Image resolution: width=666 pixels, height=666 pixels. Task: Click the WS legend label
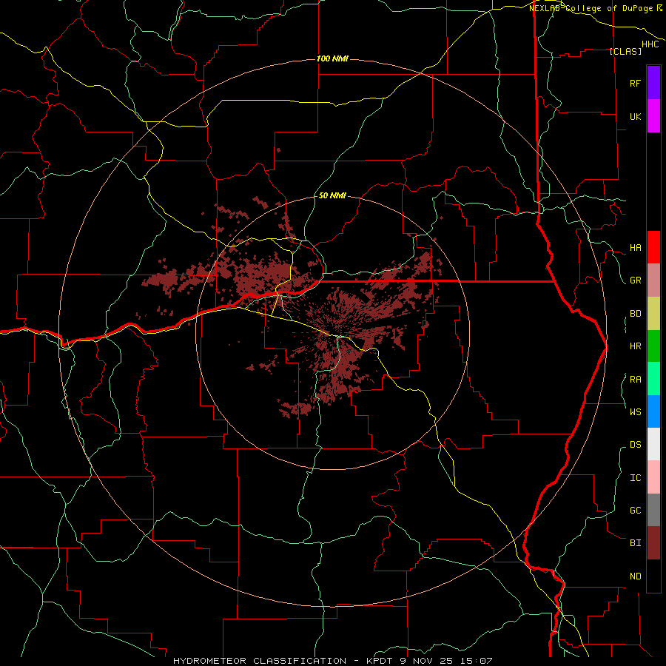tap(635, 411)
